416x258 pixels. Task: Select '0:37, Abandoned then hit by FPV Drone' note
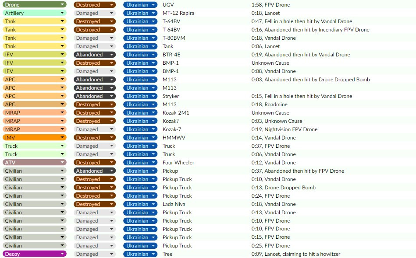click(x=298, y=171)
